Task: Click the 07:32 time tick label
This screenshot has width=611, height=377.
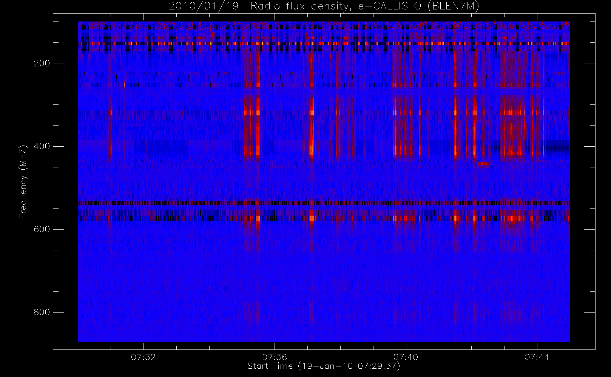Action: [x=143, y=357]
